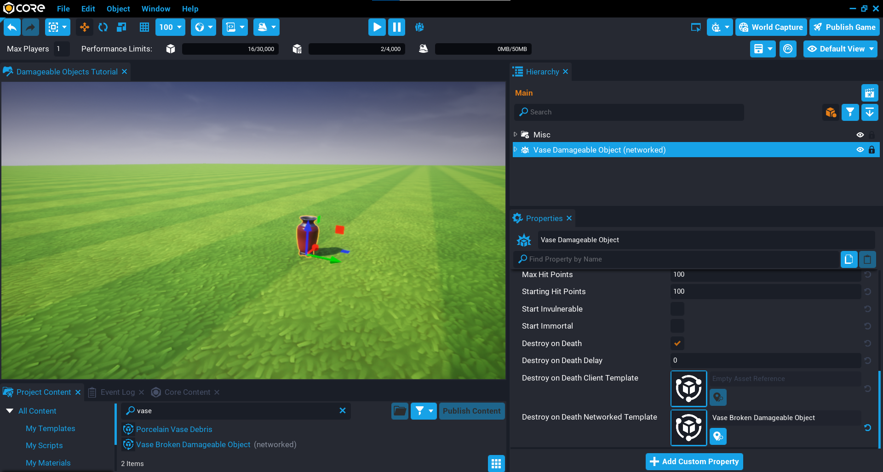Click the Hierarchy filter funnel icon
Viewport: 883px width, 472px height.
(850, 112)
